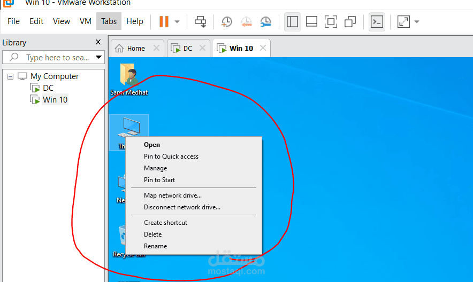This screenshot has width=473, height=282.
Task: Choose Pin to Start
Action: click(194, 179)
